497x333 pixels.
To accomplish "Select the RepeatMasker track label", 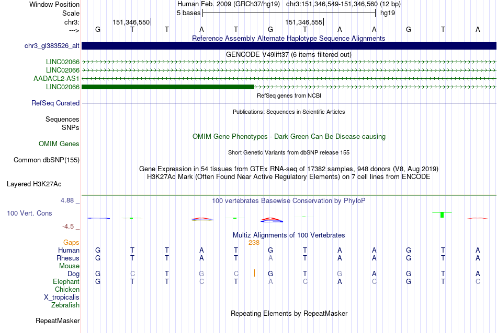I will click(x=58, y=321).
